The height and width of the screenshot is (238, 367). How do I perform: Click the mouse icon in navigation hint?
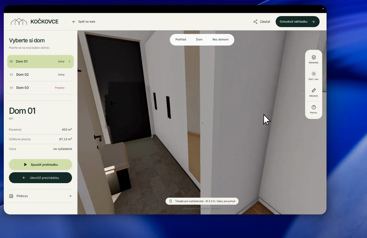[171, 201]
